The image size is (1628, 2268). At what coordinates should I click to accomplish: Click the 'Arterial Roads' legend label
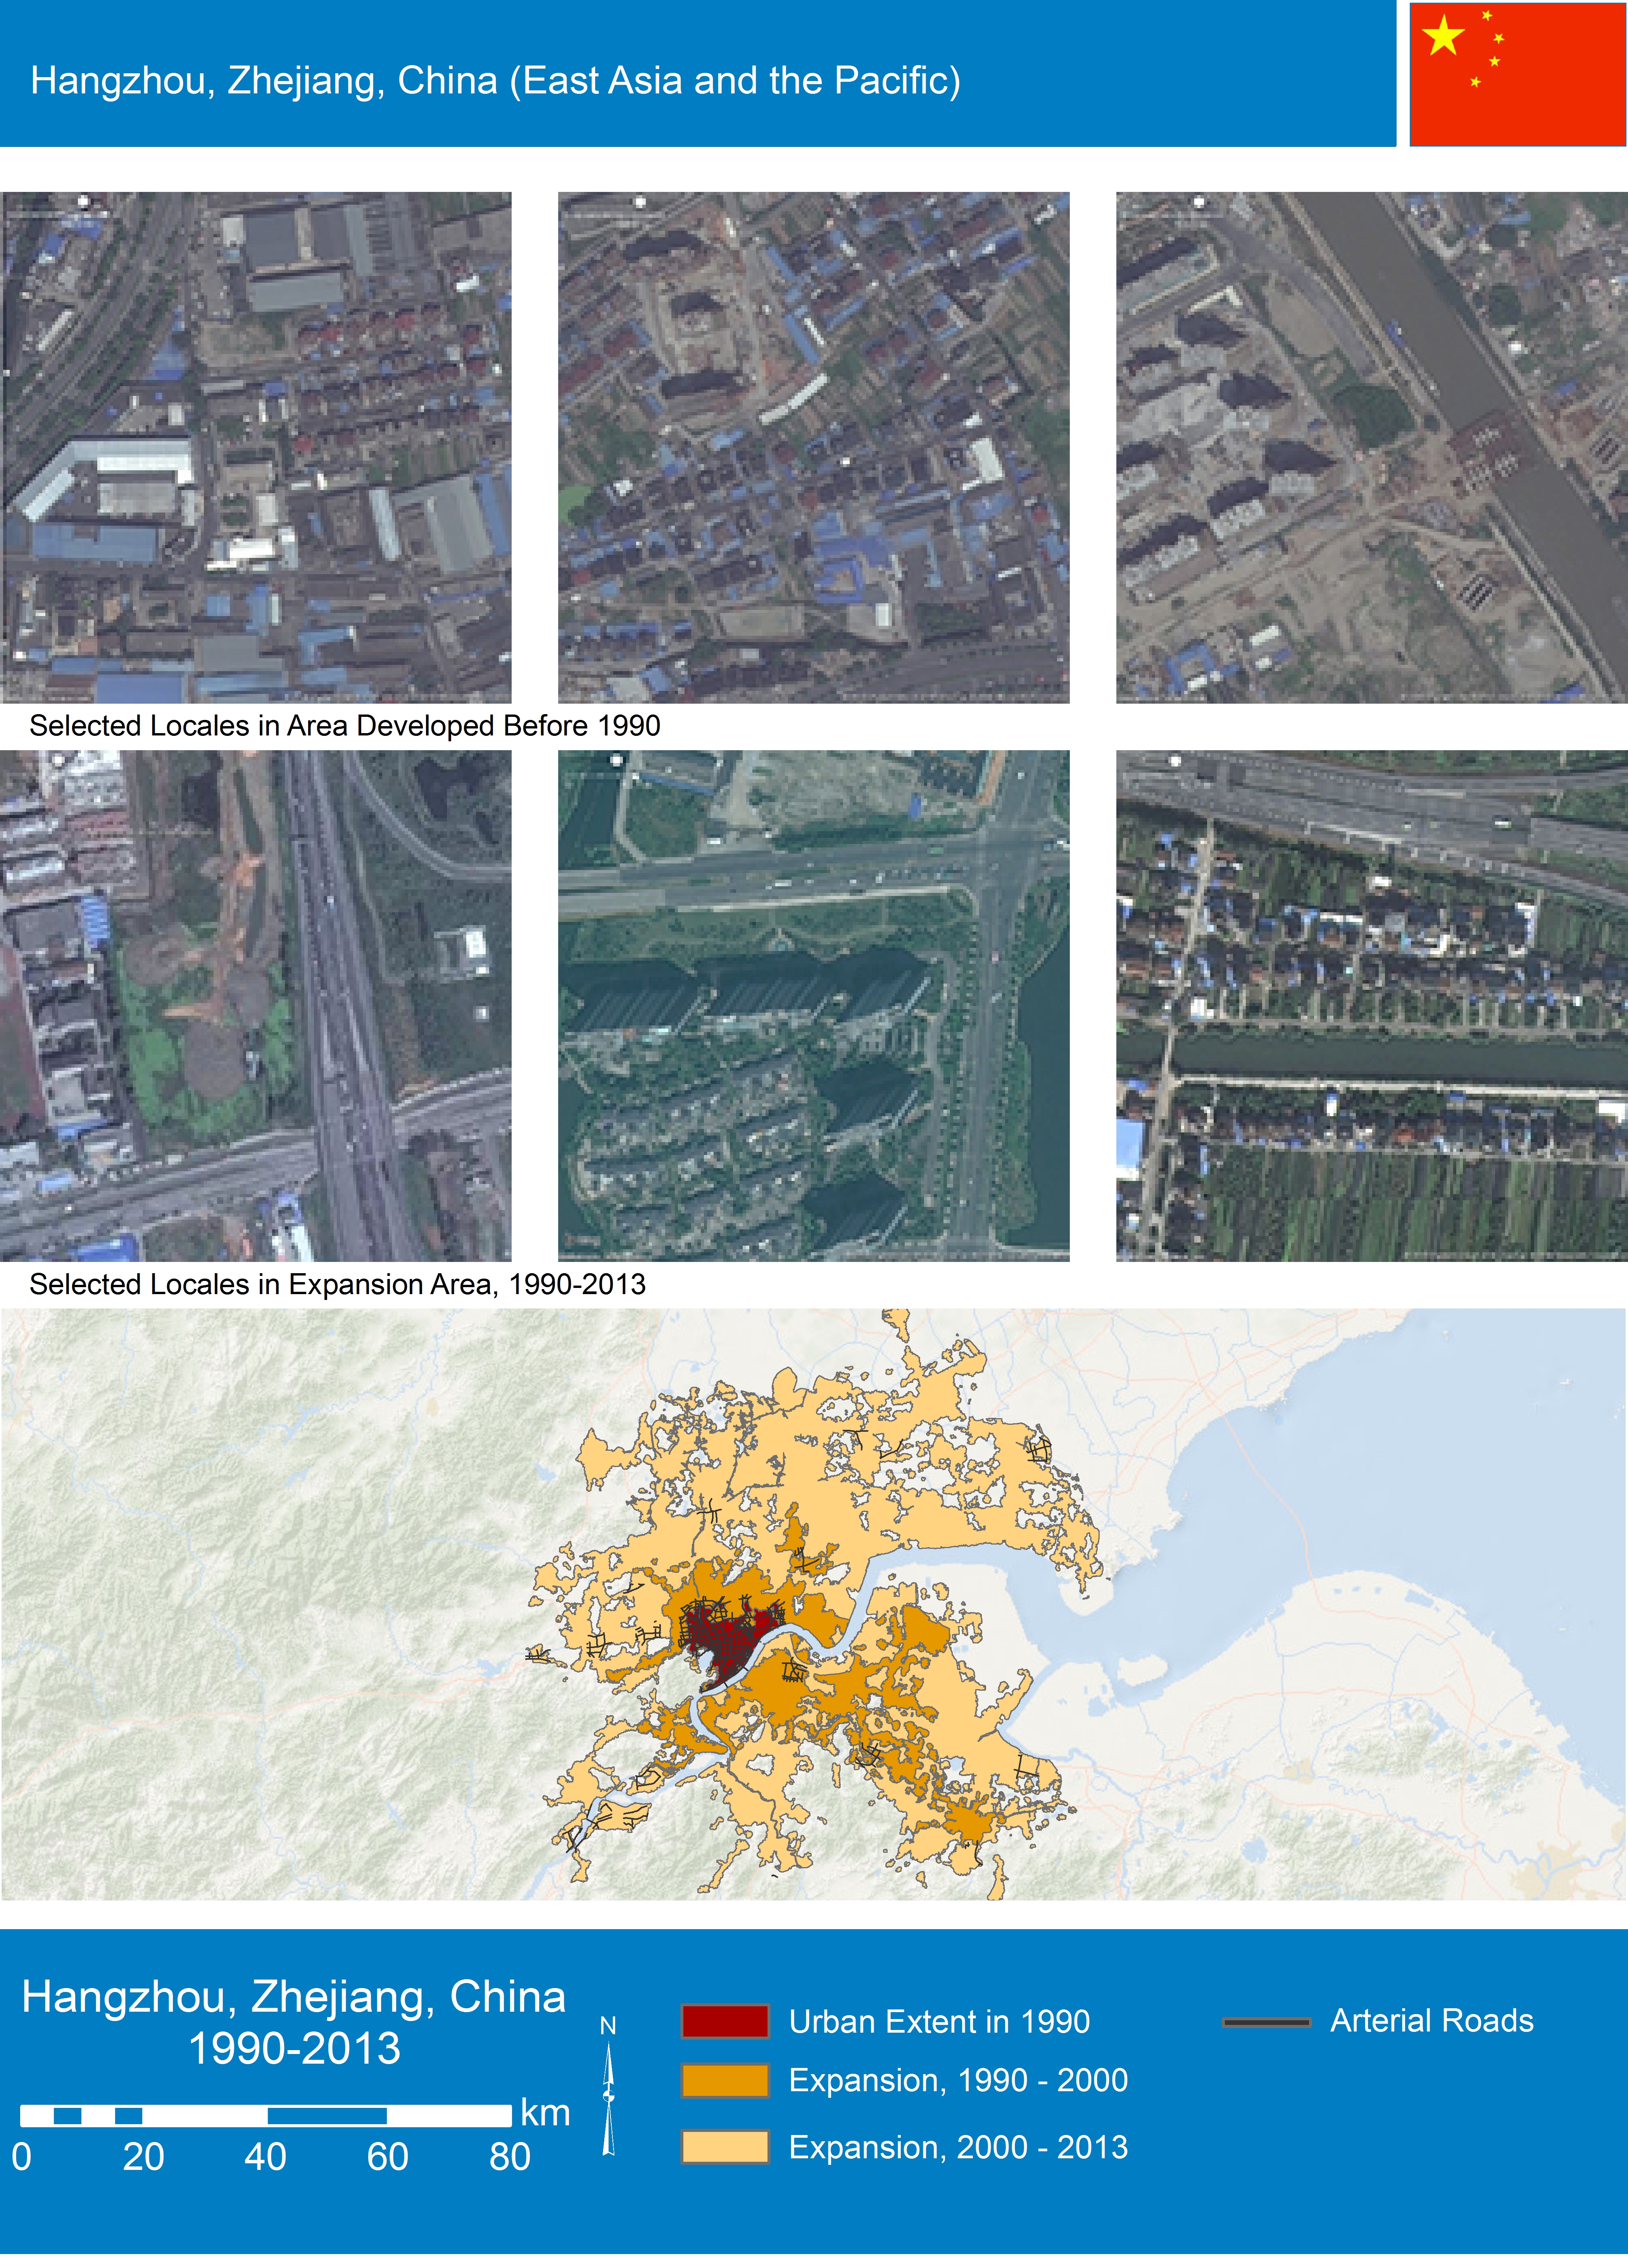[1431, 2021]
